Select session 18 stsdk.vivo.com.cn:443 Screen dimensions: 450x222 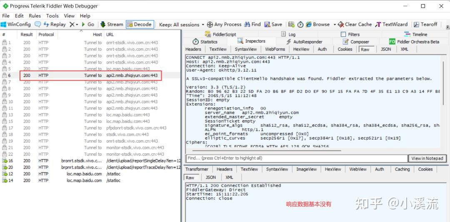tap(90, 134)
